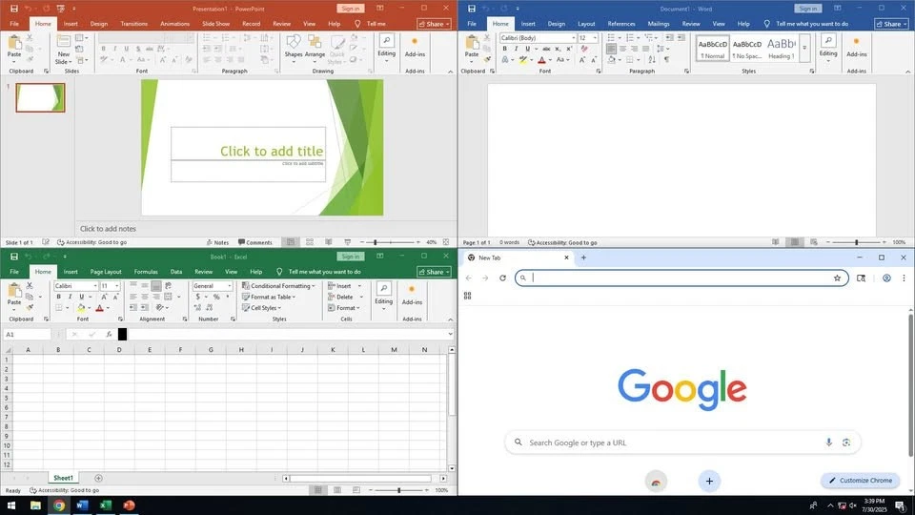Open Transitions tab in PowerPoint
Screen dimensions: 915x515
(x=133, y=24)
